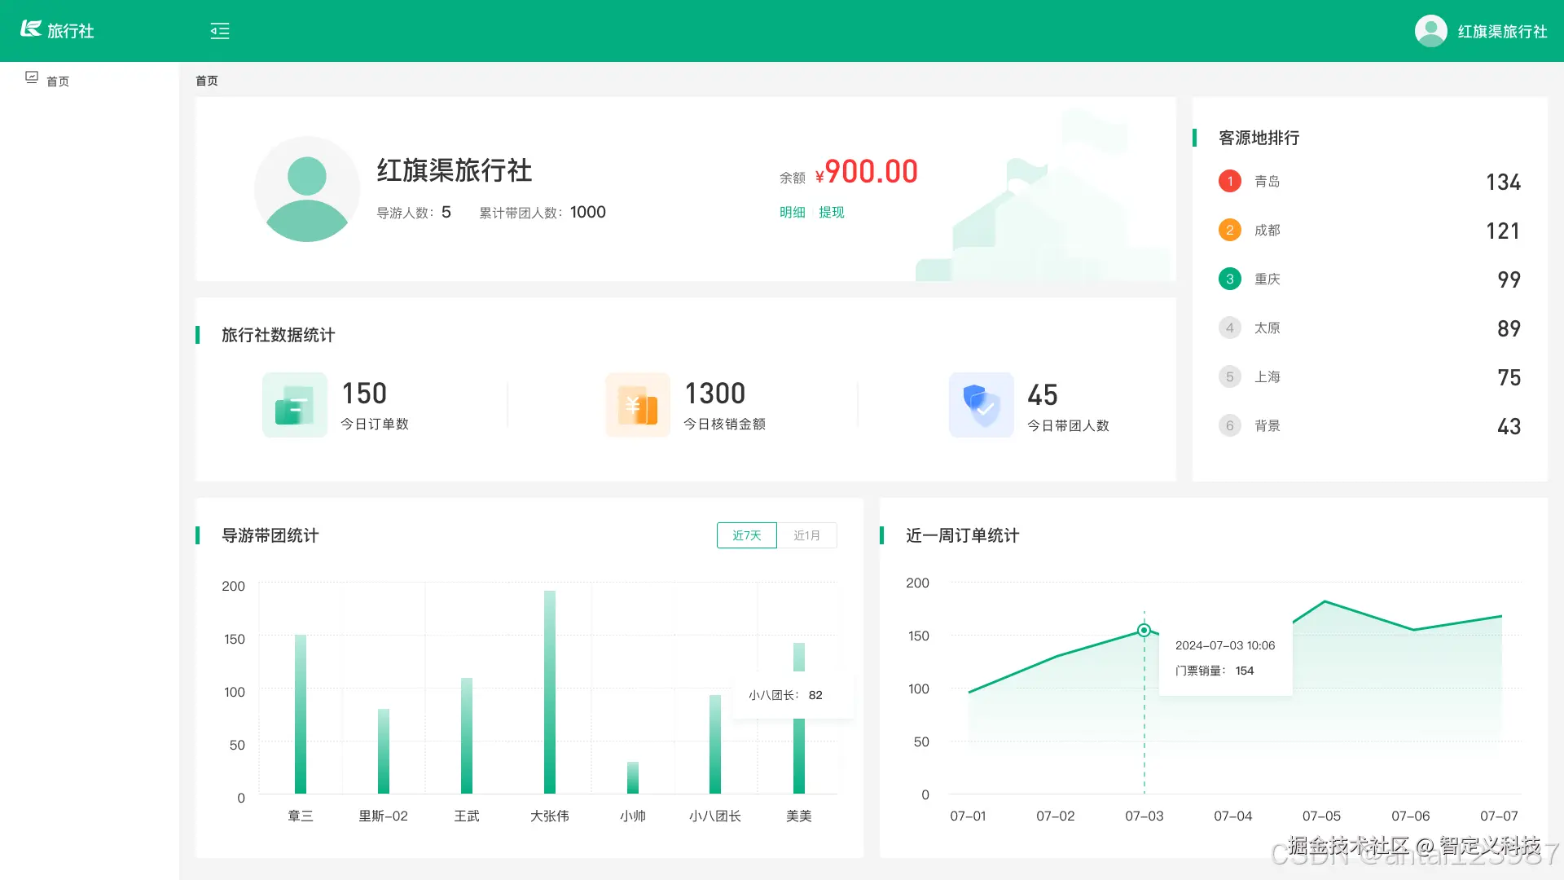Click the 提现 withdraw link

click(x=831, y=212)
